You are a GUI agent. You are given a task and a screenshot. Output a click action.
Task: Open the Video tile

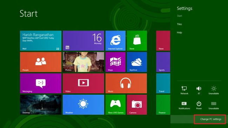click(x=83, y=83)
